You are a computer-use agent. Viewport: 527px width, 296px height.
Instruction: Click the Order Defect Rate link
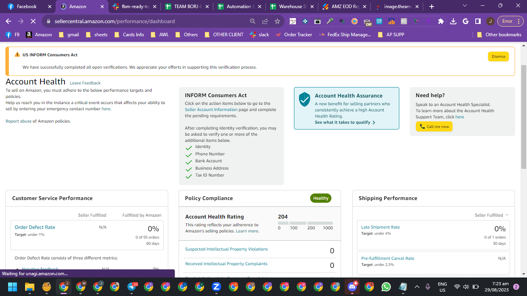pos(35,227)
